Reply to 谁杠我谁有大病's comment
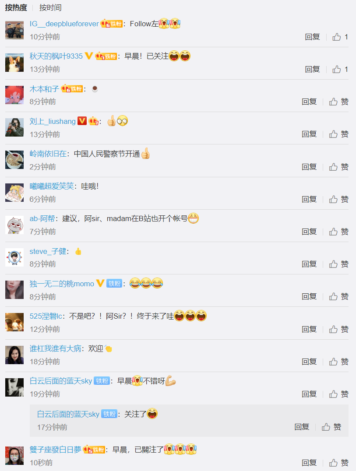 tap(309, 362)
